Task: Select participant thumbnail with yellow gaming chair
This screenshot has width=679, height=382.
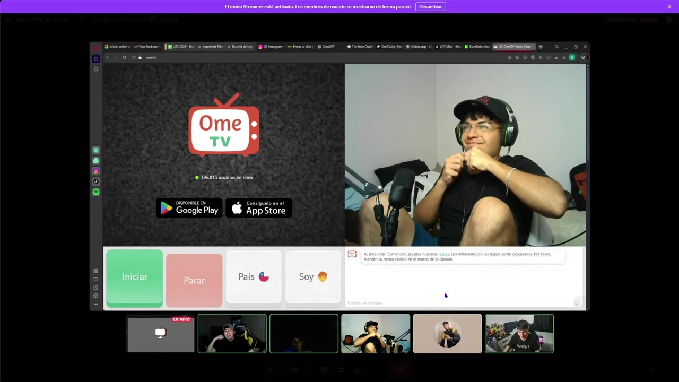Action: [232, 333]
